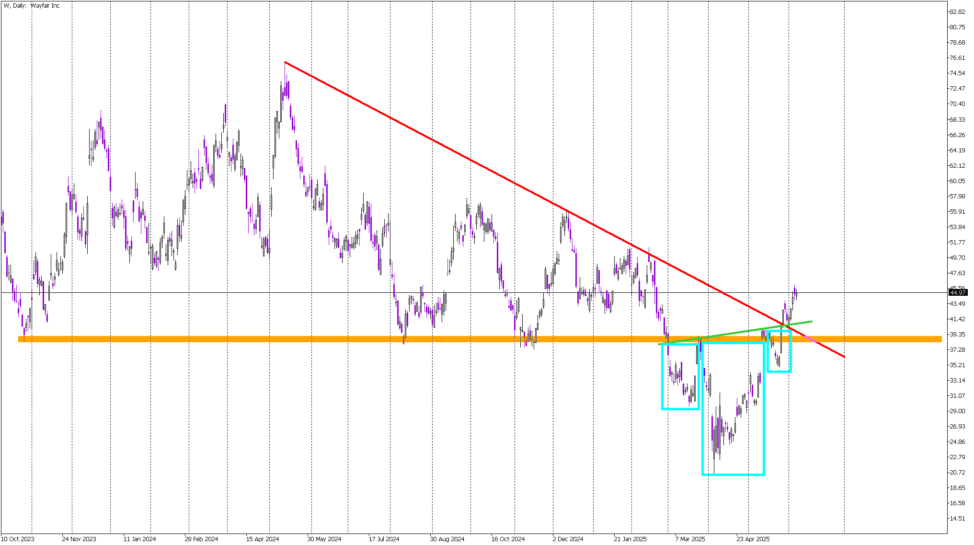Click the '2 Dec 2024' date label
Image resolution: width=974 pixels, height=545 pixels.
pos(568,539)
